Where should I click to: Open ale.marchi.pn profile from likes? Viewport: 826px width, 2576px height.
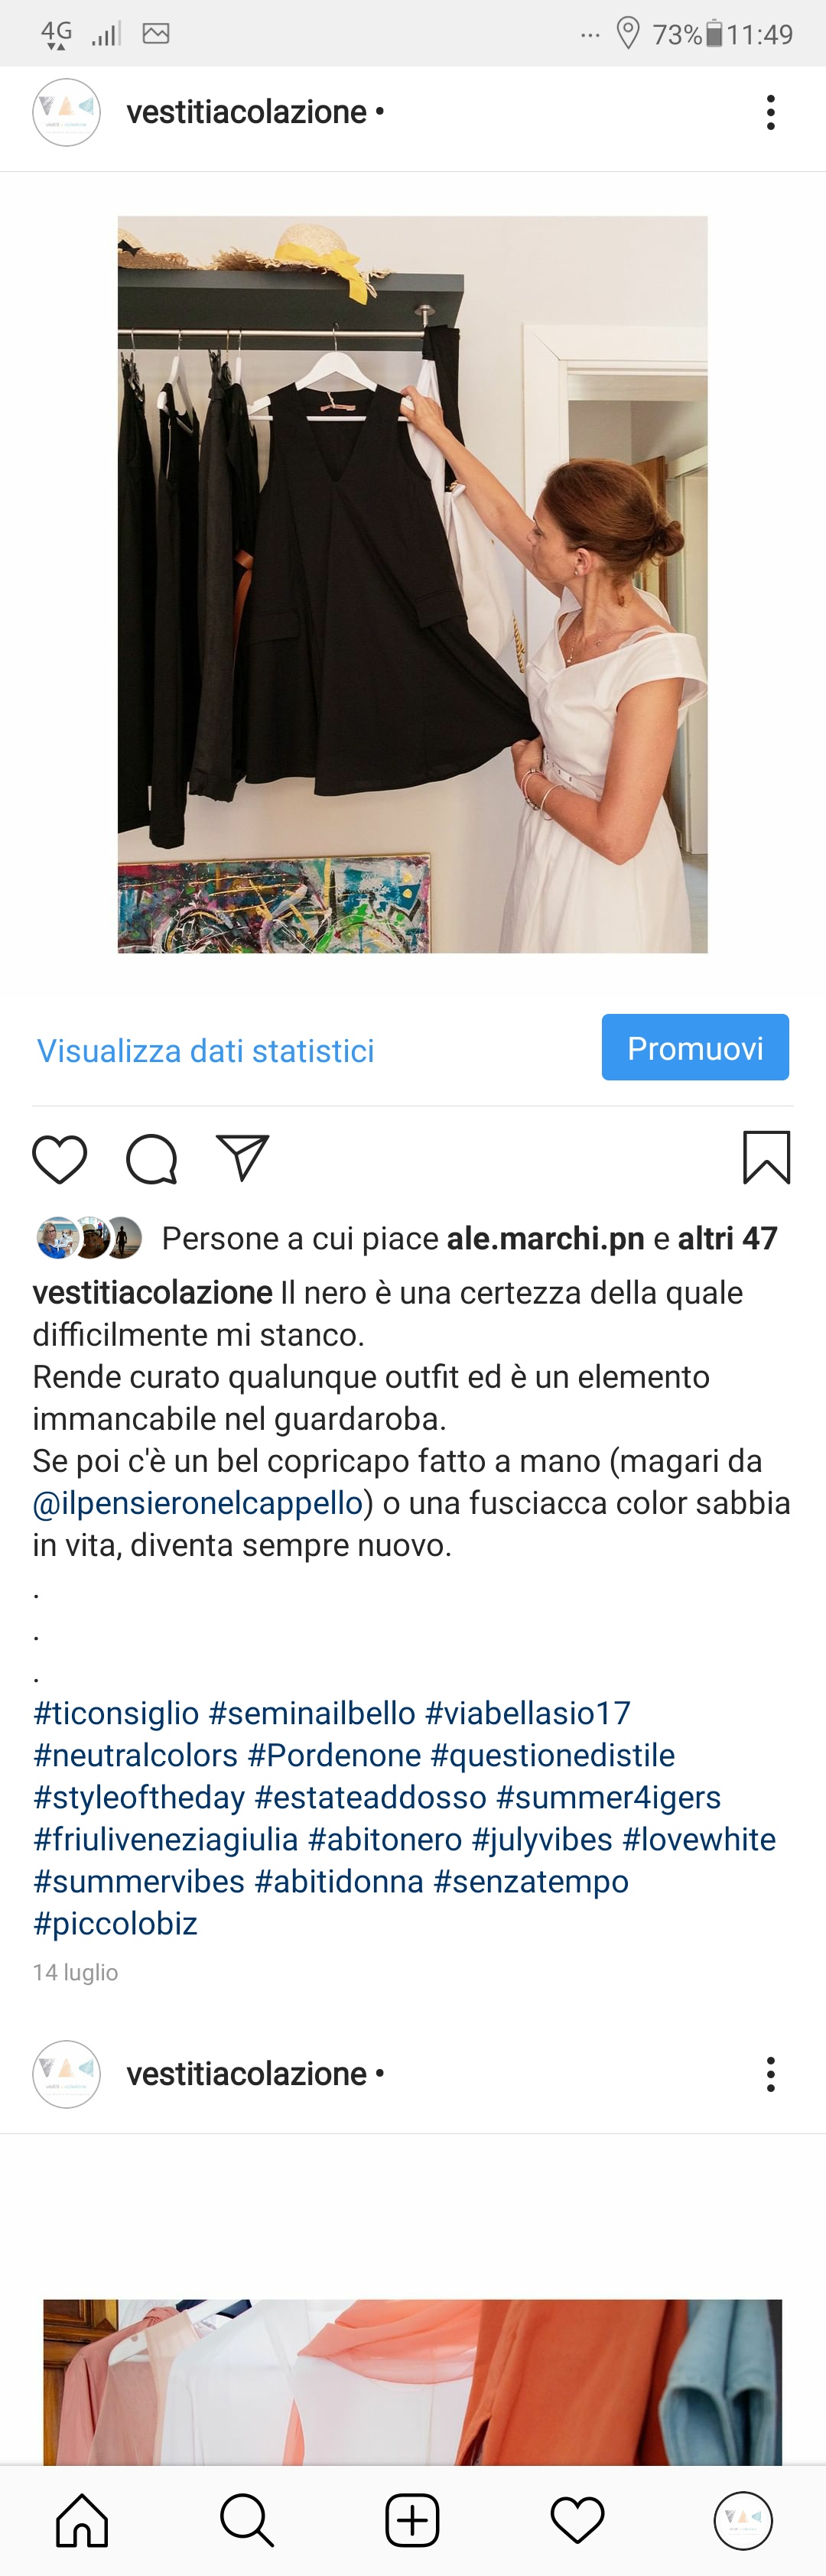coord(545,1238)
